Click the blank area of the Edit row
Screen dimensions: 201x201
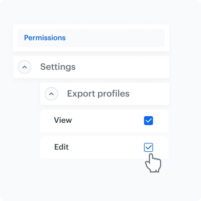(106, 147)
